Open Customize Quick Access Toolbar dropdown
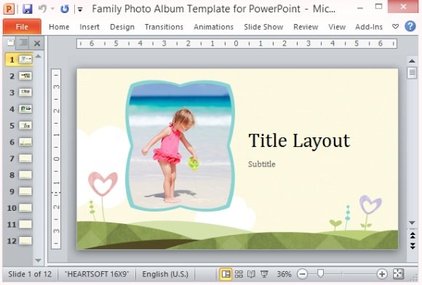Viewport: 422px width, 285px height. click(x=80, y=9)
